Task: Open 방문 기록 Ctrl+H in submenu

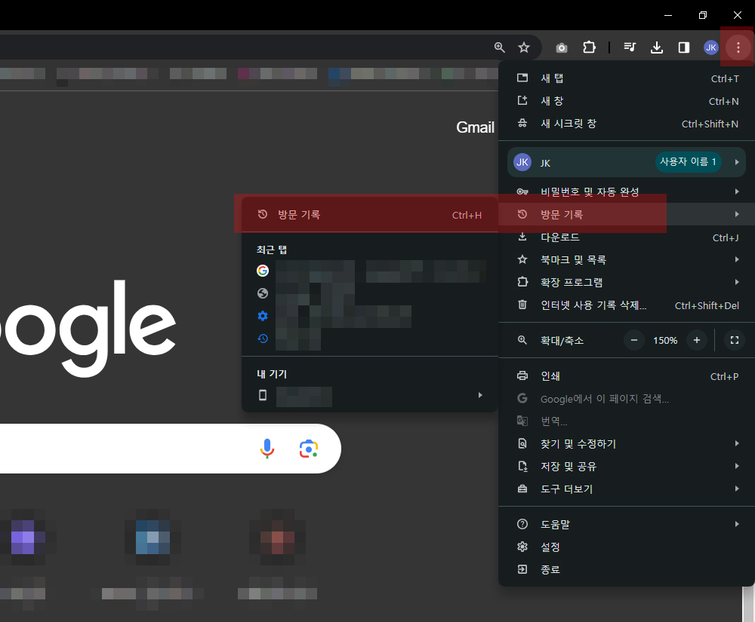Action: click(x=369, y=214)
